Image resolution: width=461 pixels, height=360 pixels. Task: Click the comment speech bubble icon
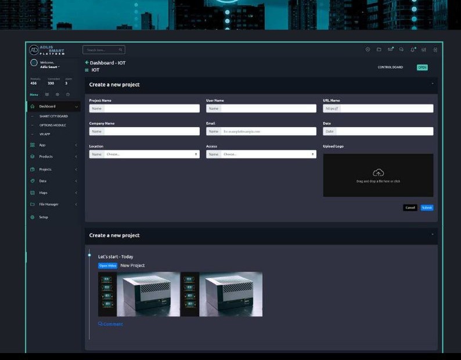(100, 323)
